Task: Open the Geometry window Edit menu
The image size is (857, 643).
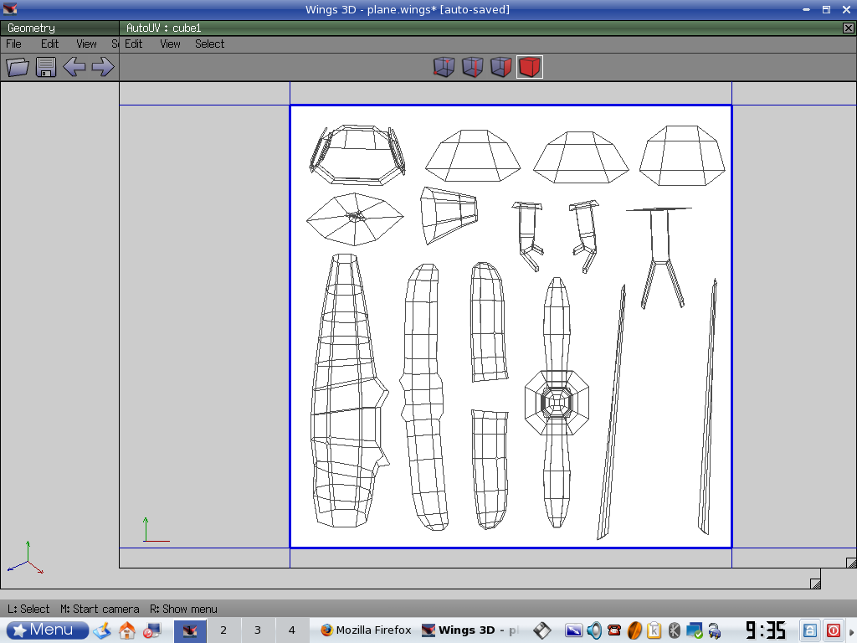Action: 49,44
